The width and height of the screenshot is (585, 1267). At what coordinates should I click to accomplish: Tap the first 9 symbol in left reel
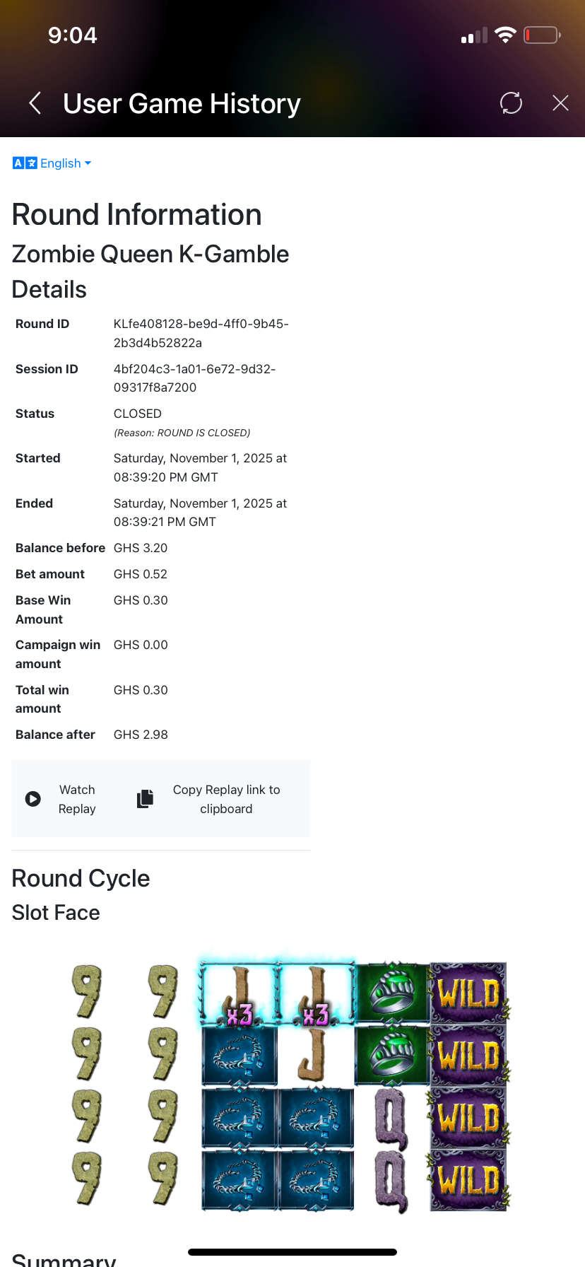[x=87, y=991]
